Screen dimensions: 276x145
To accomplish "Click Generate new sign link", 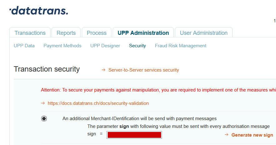I will pos(252,135).
